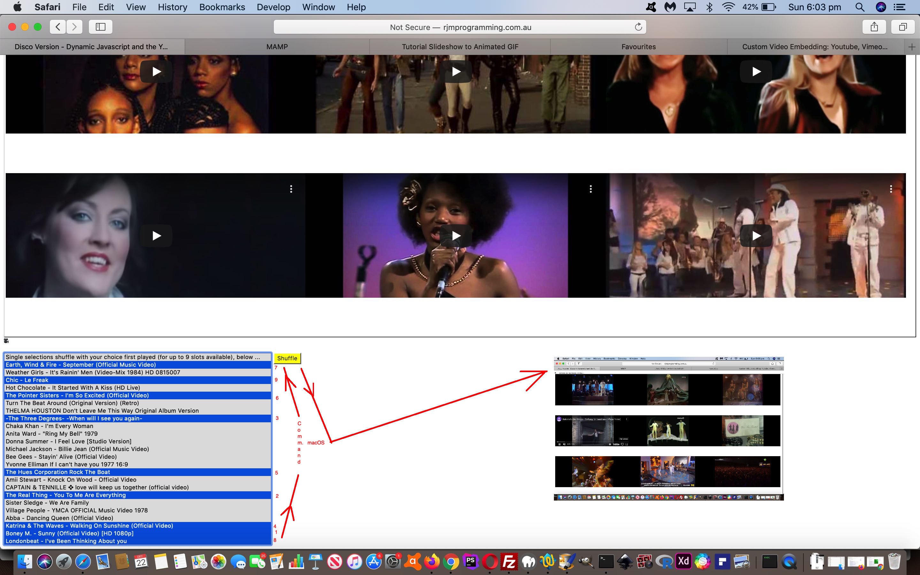Select 'Chaka Khan - I'm Every Woman' option
The width and height of the screenshot is (920, 575).
pyautogui.click(x=138, y=426)
